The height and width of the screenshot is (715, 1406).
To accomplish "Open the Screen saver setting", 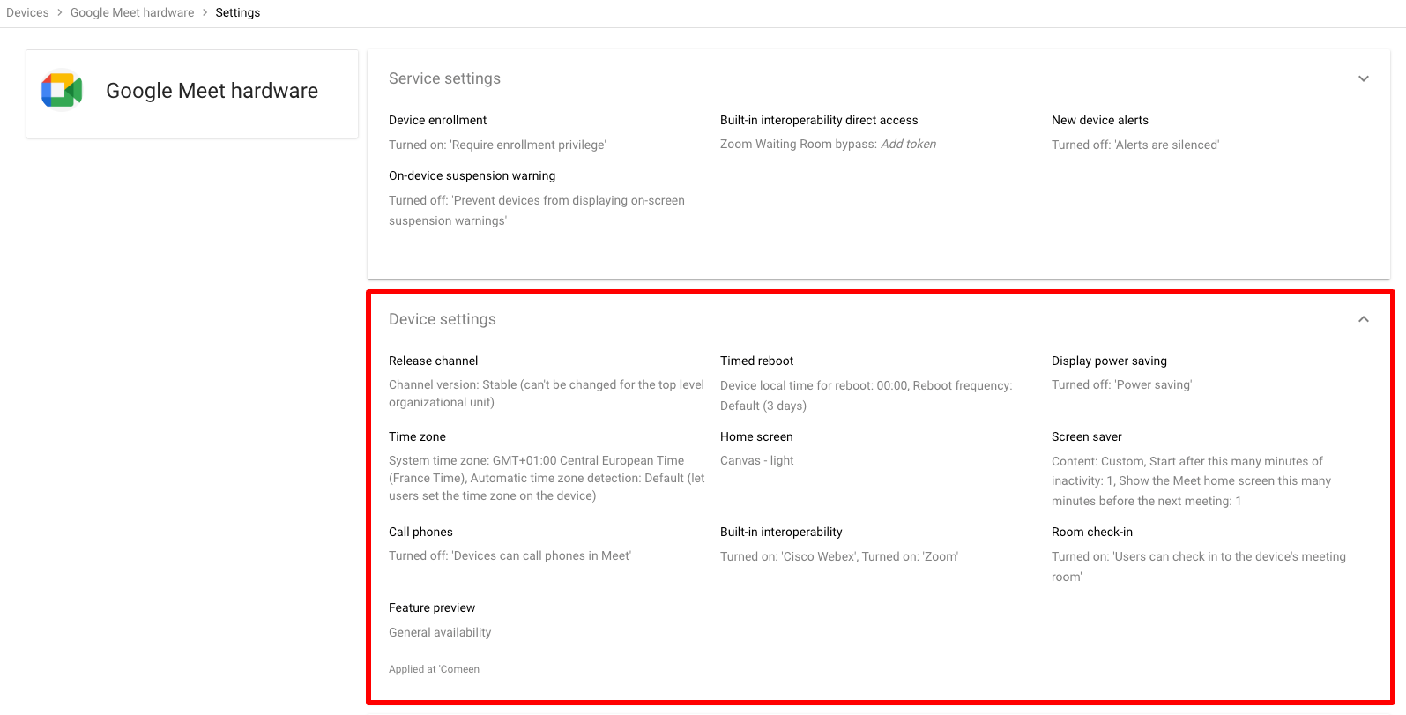I will (1087, 436).
